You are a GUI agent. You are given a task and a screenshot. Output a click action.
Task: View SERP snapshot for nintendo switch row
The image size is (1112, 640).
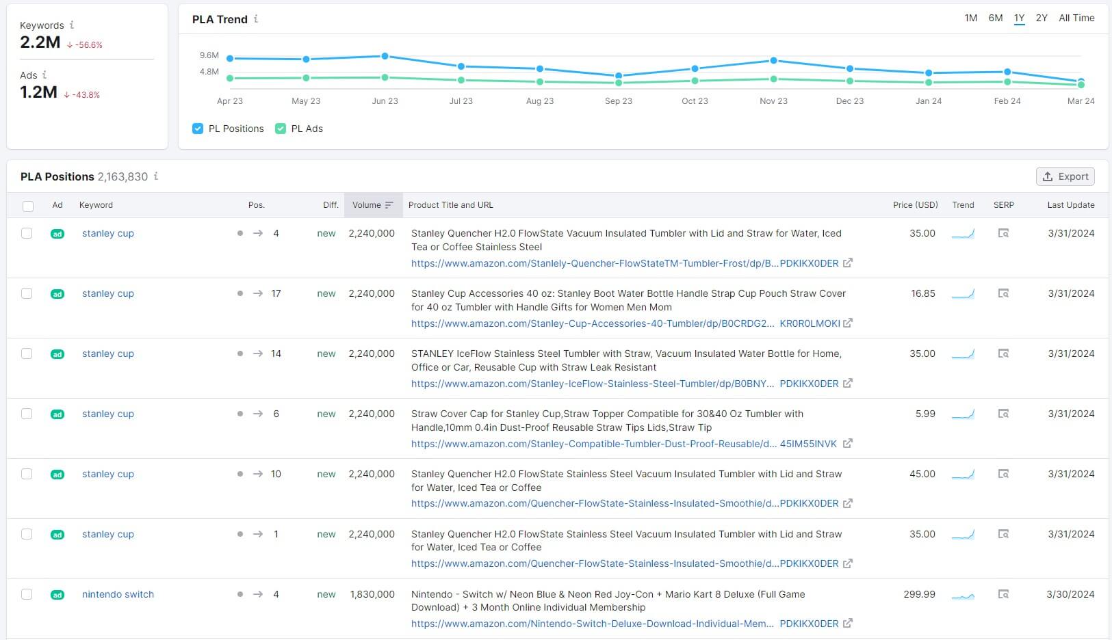[1003, 594]
